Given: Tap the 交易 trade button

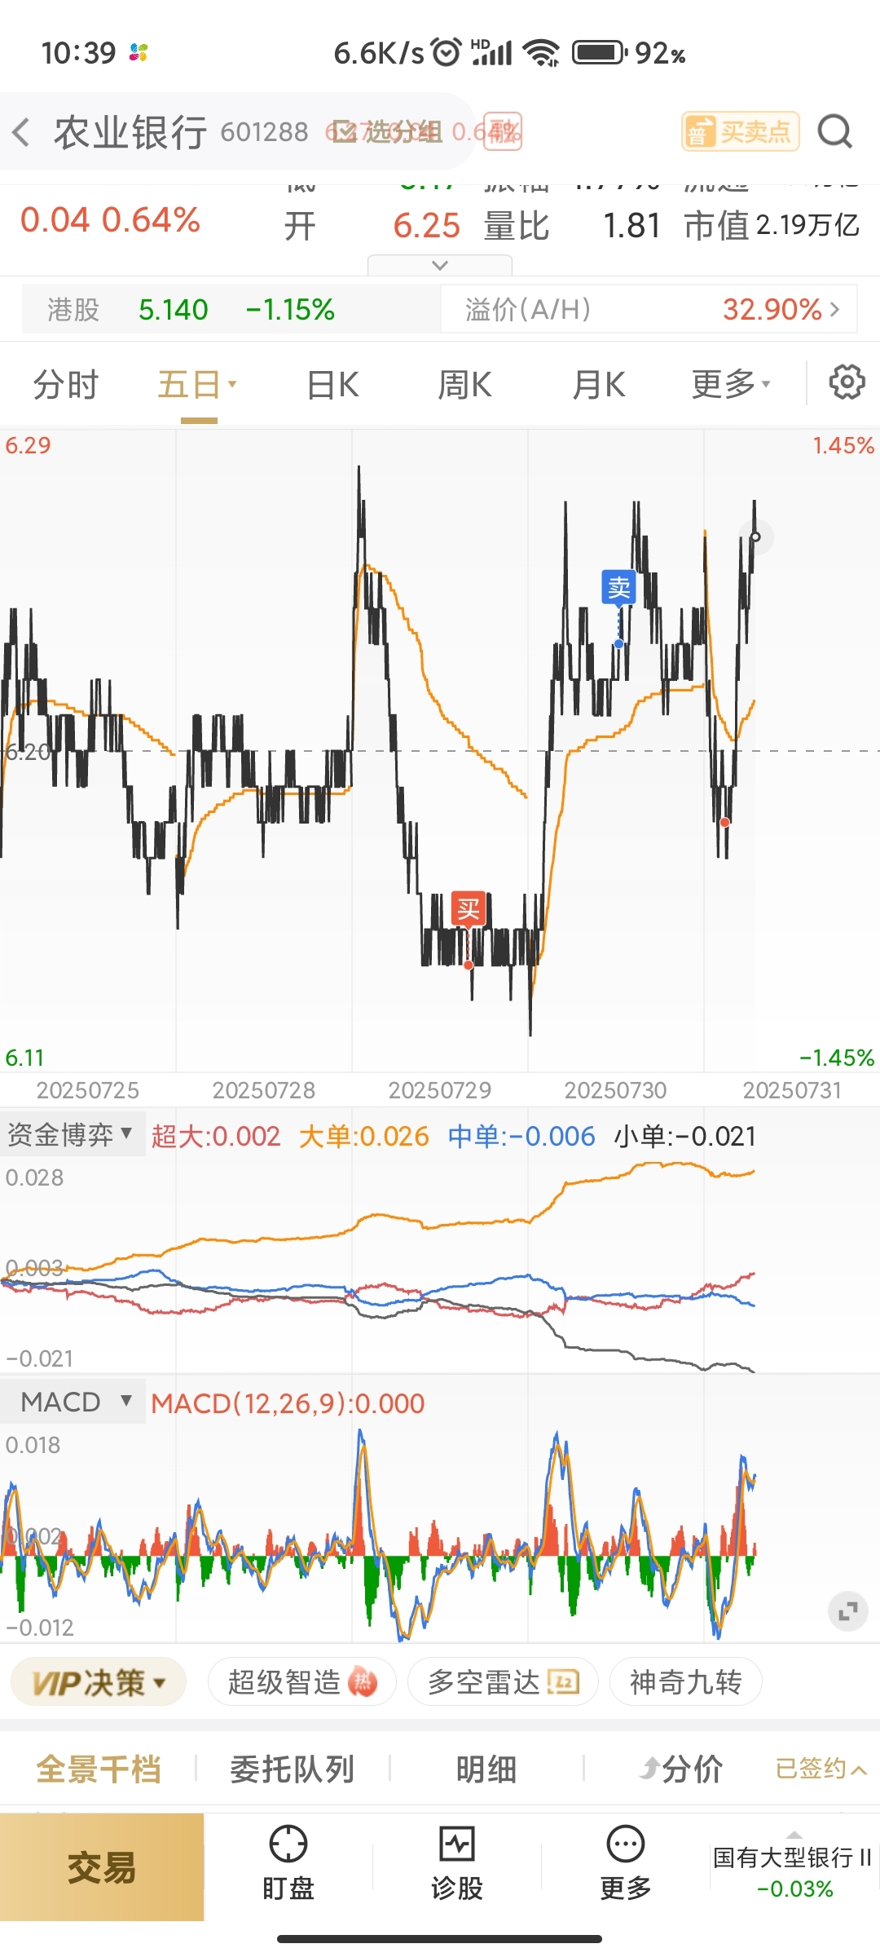Looking at the screenshot, I should tap(102, 1867).
